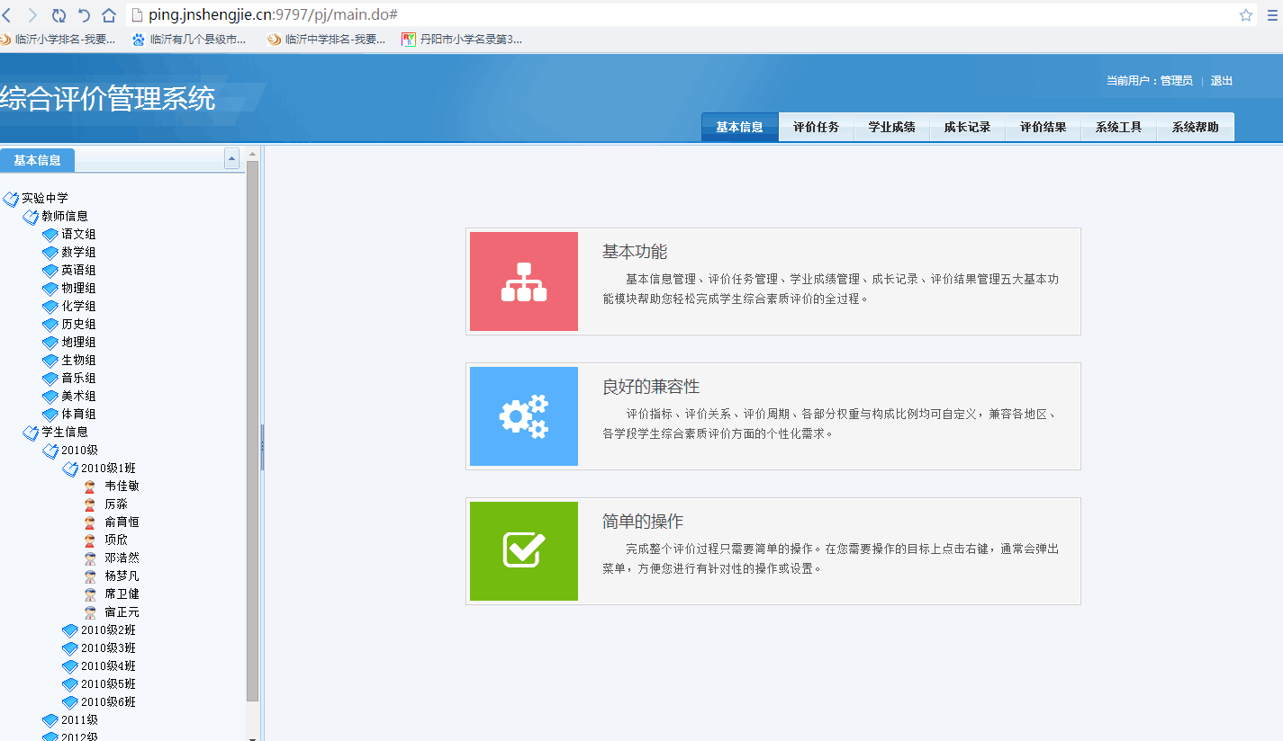The width and height of the screenshot is (1283, 741).
Task: Select student 宿正元 in the tree
Action: tap(122, 612)
